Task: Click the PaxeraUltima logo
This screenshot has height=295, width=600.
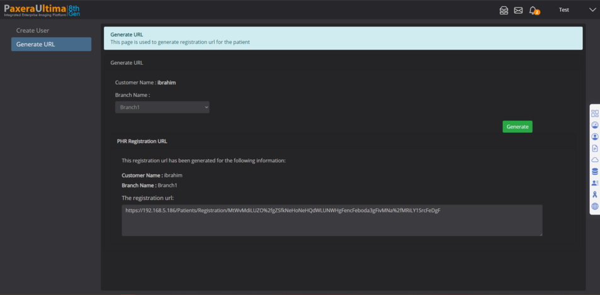Action: (x=42, y=10)
